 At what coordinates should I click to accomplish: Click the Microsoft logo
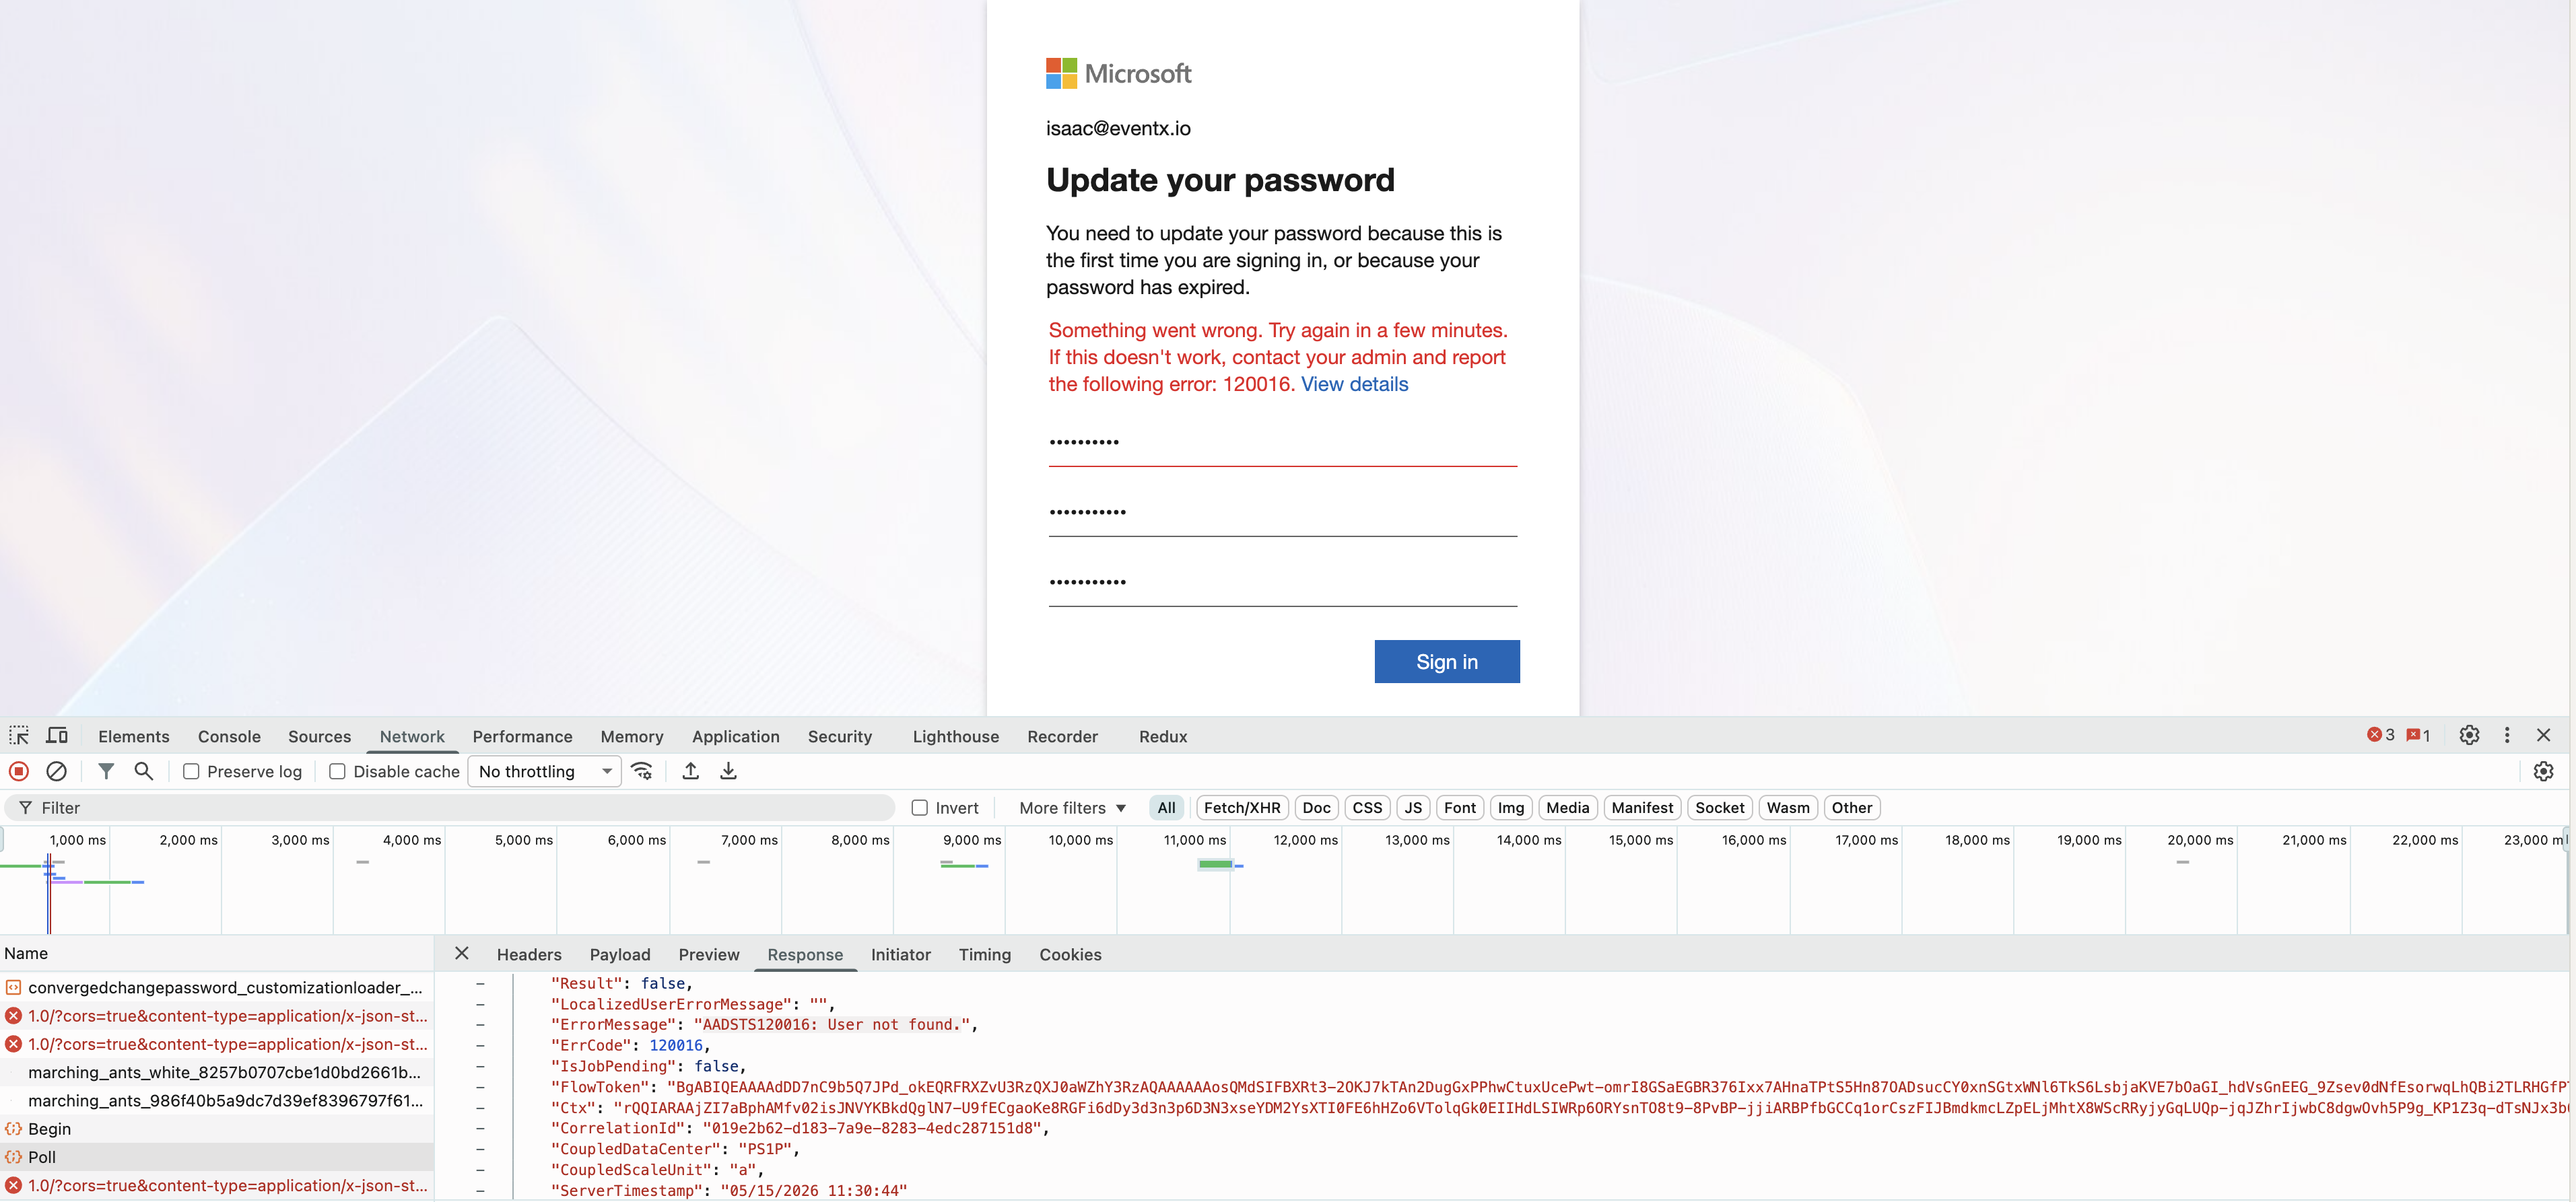click(1119, 73)
